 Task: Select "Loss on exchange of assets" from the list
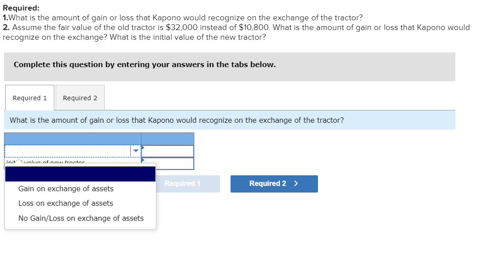(x=65, y=203)
